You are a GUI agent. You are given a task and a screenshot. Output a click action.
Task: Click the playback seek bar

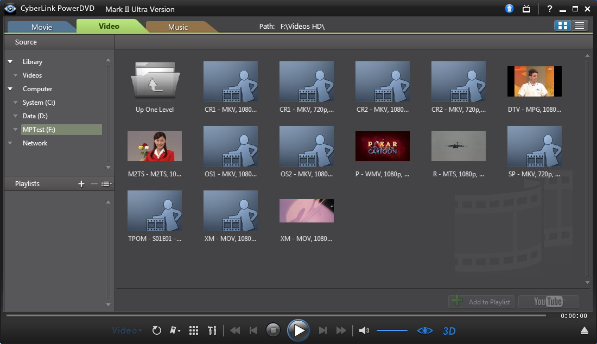276,315
